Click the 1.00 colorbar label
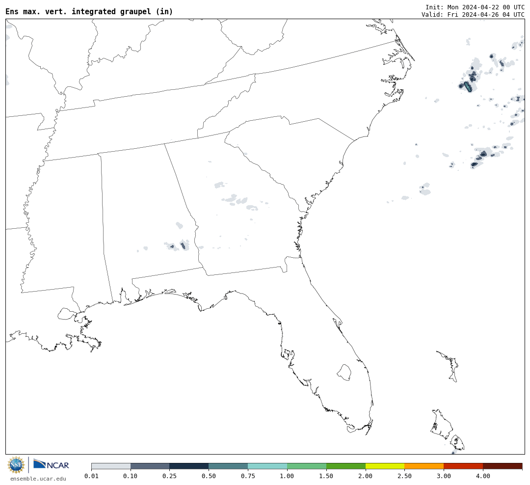 287,476
